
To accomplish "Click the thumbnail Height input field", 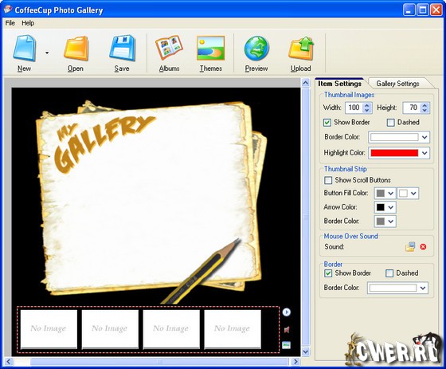I will point(412,108).
